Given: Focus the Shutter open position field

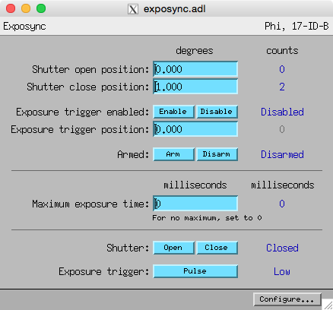Looking at the screenshot, I should pos(195,69).
